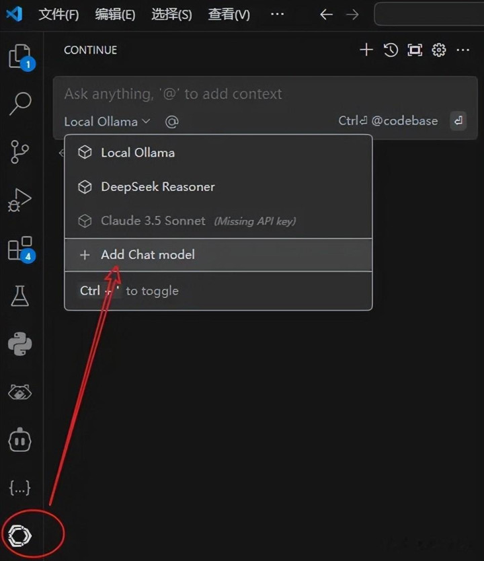484x561 pixels.
Task: Select DeepSeek Reasoner model
Action: pyautogui.click(x=218, y=187)
